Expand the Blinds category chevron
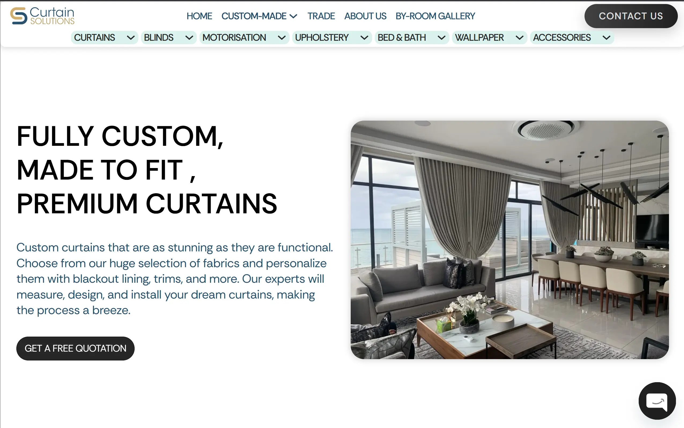Viewport: 684px width, 428px height. (x=189, y=38)
